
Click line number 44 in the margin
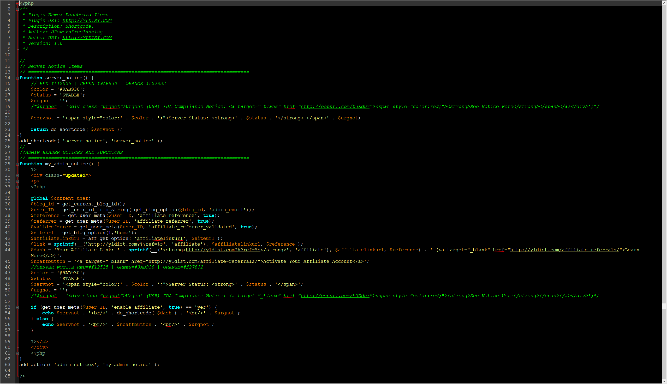[8, 250]
